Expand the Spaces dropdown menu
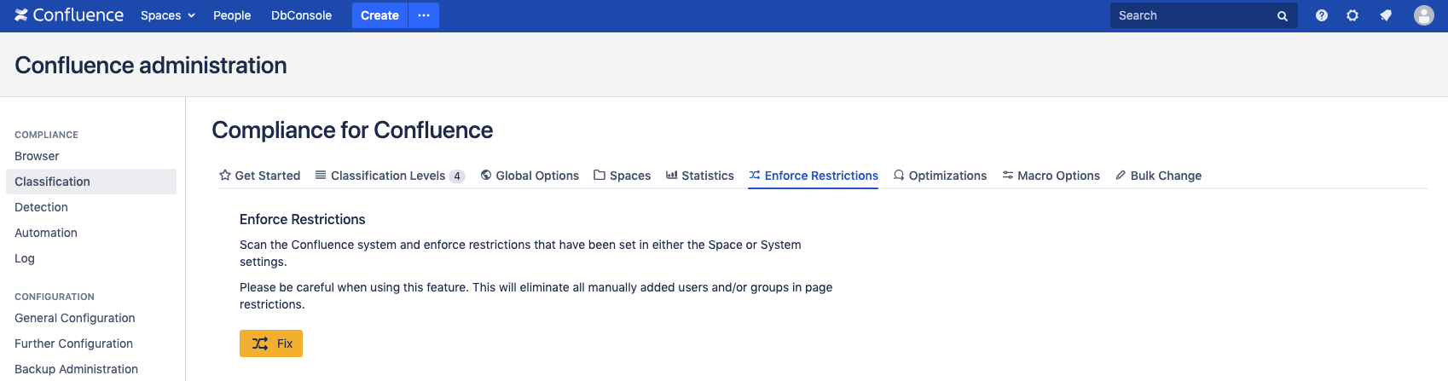 (x=168, y=15)
